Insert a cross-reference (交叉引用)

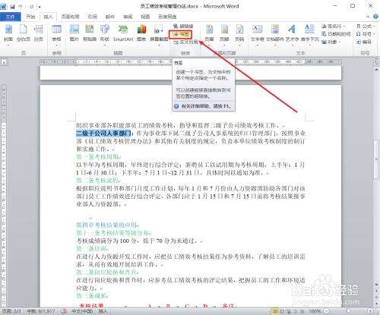tap(185, 43)
